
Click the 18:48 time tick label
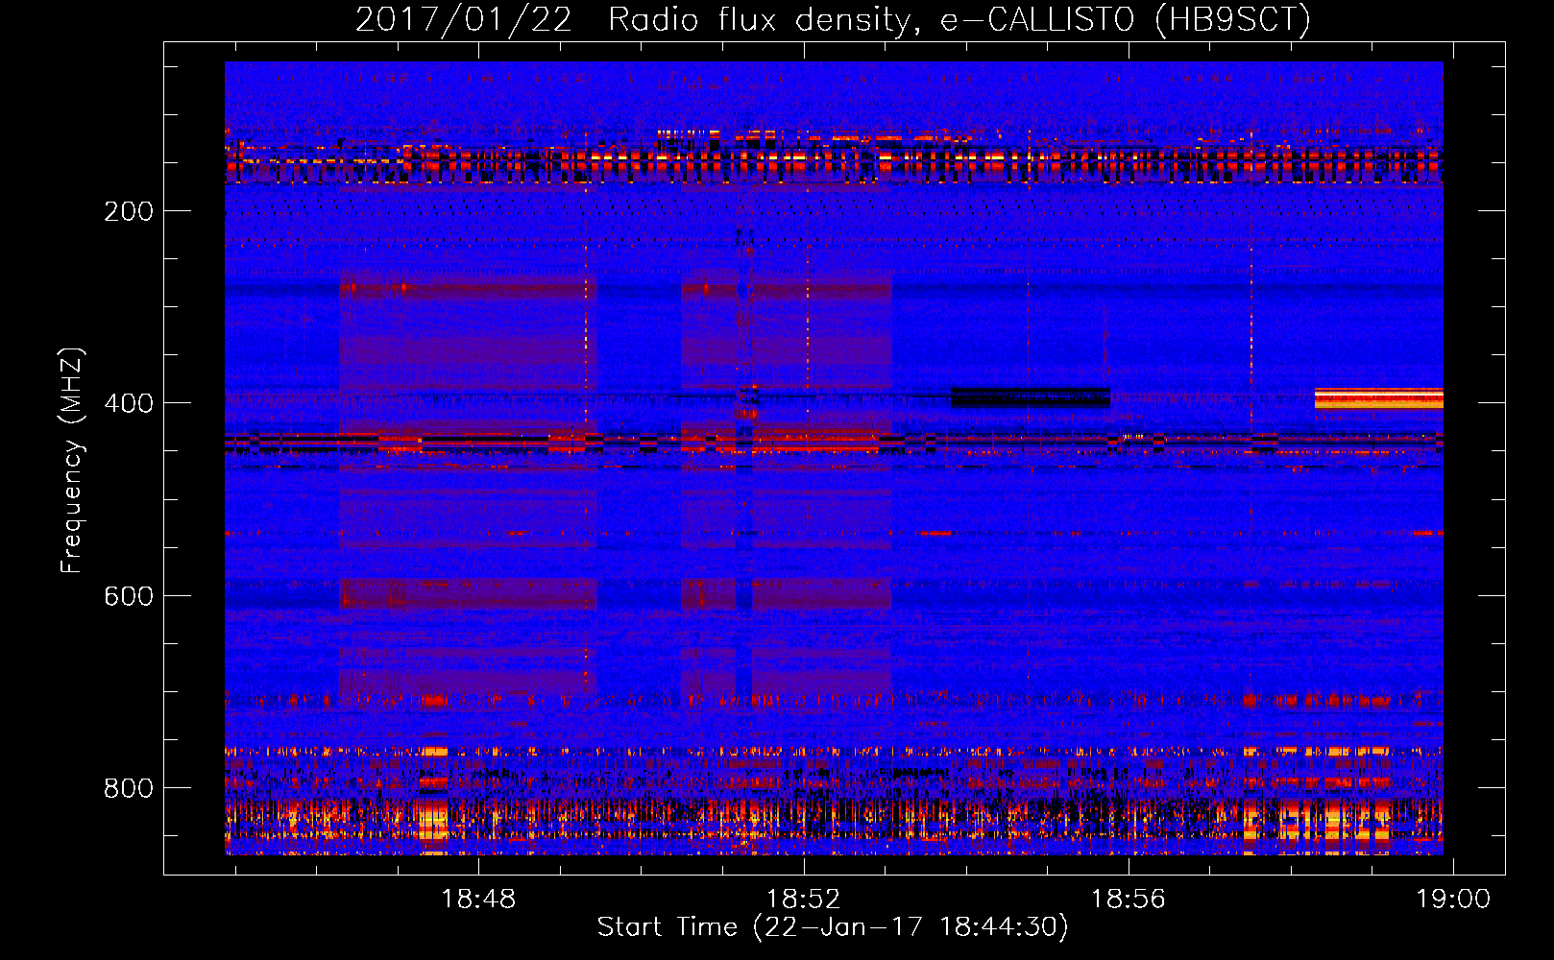click(x=478, y=899)
